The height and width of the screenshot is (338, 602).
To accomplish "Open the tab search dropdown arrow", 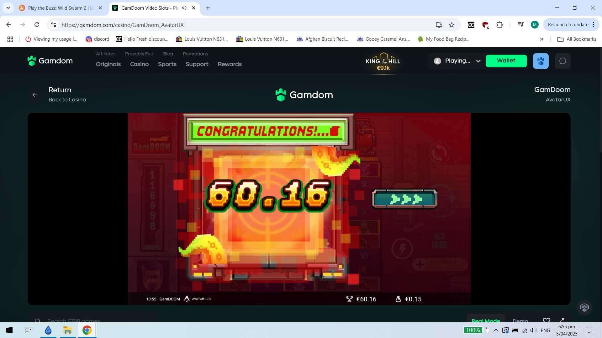I will pyautogui.click(x=8, y=8).
